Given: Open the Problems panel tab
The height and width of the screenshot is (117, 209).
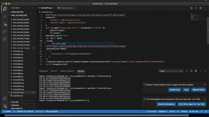Looking at the screenshot, I should pos(43,71).
